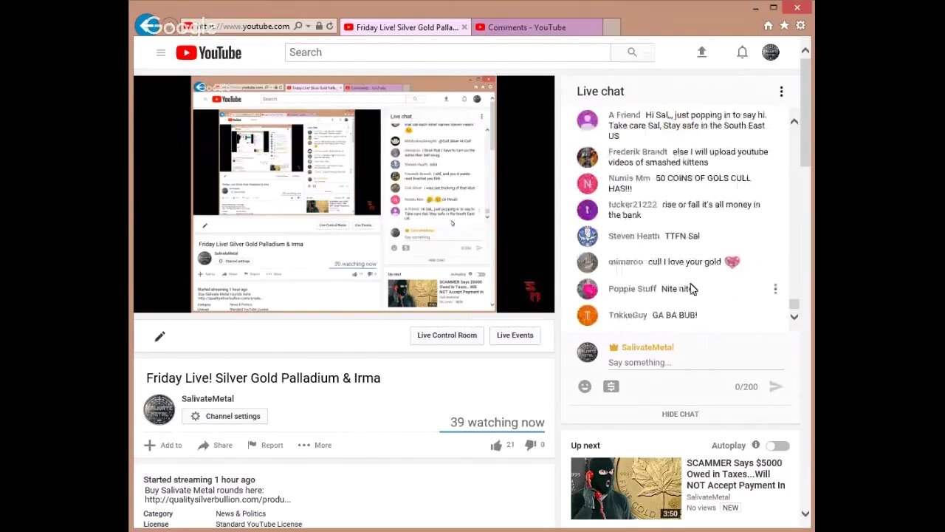Send the chat message arrow
Image resolution: width=945 pixels, height=532 pixels.
[776, 386]
